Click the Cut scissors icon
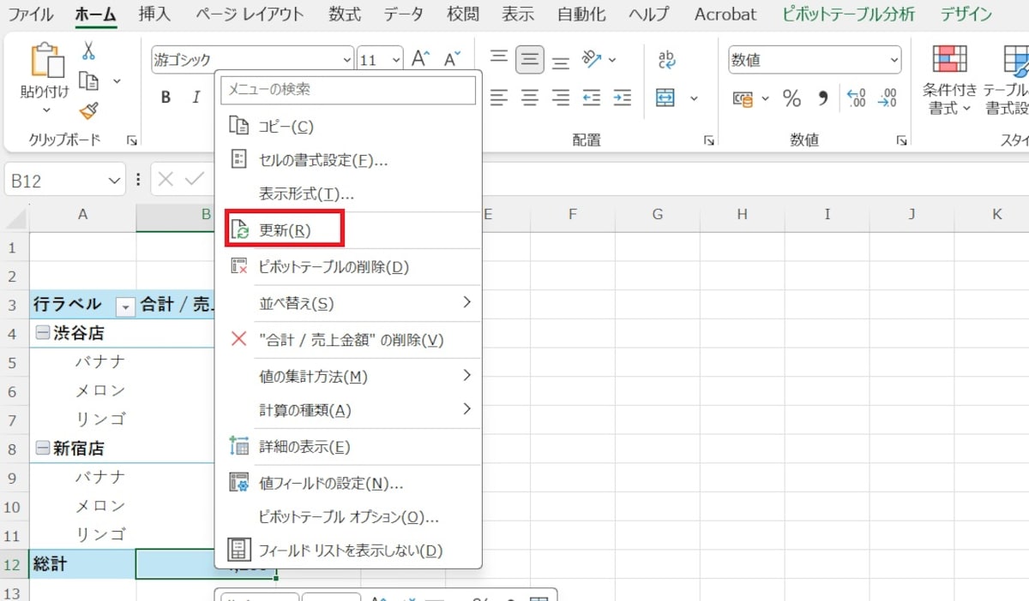The height and width of the screenshot is (601, 1029). [x=88, y=51]
